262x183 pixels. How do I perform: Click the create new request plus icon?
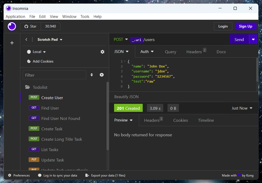tap(102, 75)
